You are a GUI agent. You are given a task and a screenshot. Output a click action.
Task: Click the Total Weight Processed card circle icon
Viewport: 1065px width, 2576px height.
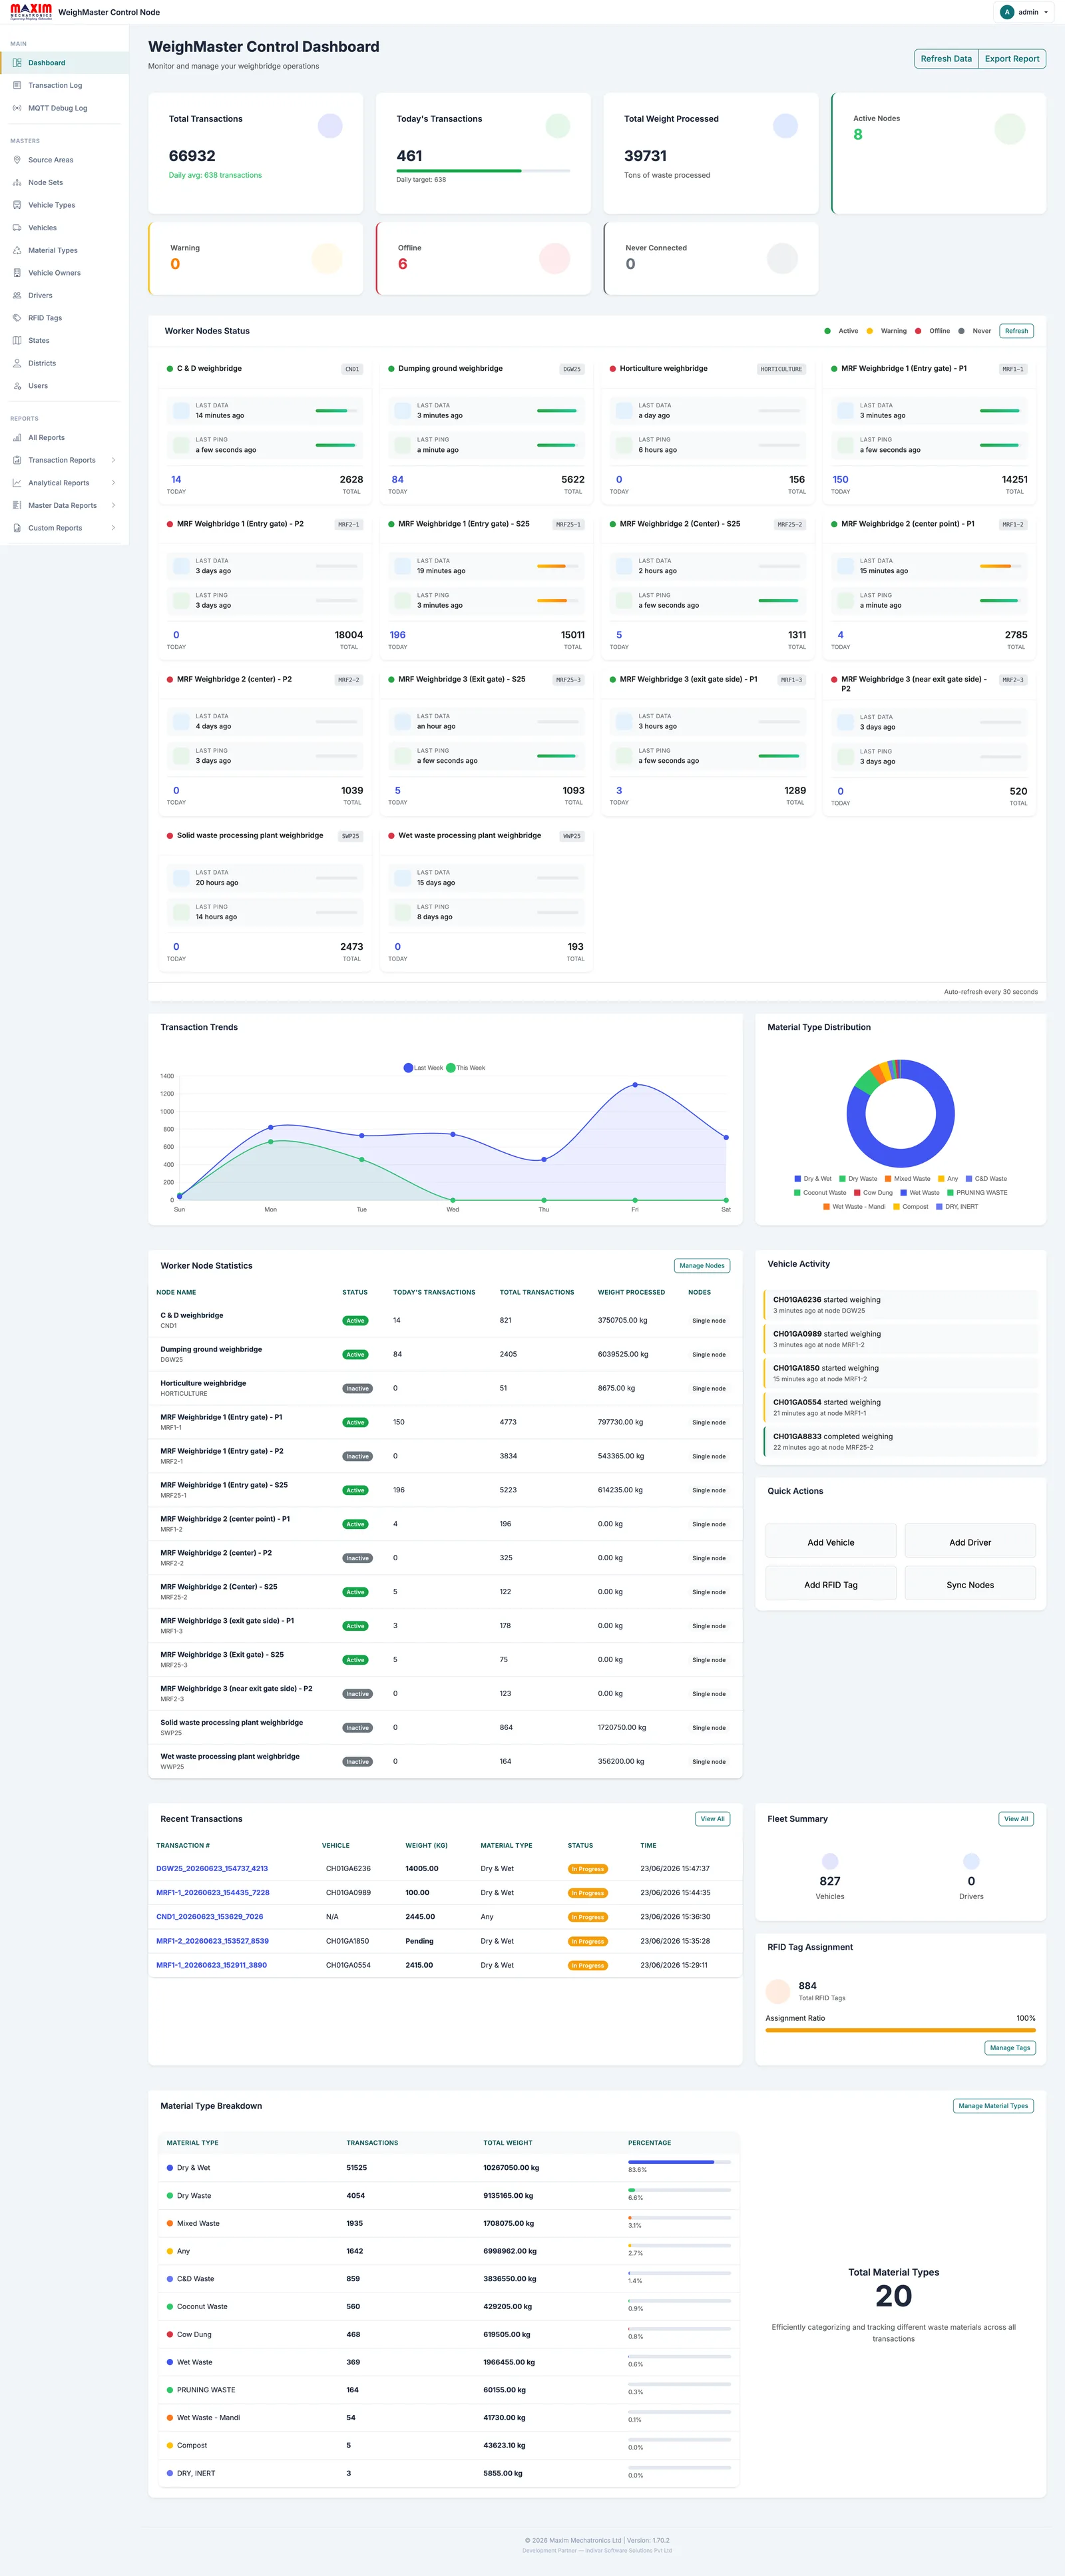click(x=785, y=126)
